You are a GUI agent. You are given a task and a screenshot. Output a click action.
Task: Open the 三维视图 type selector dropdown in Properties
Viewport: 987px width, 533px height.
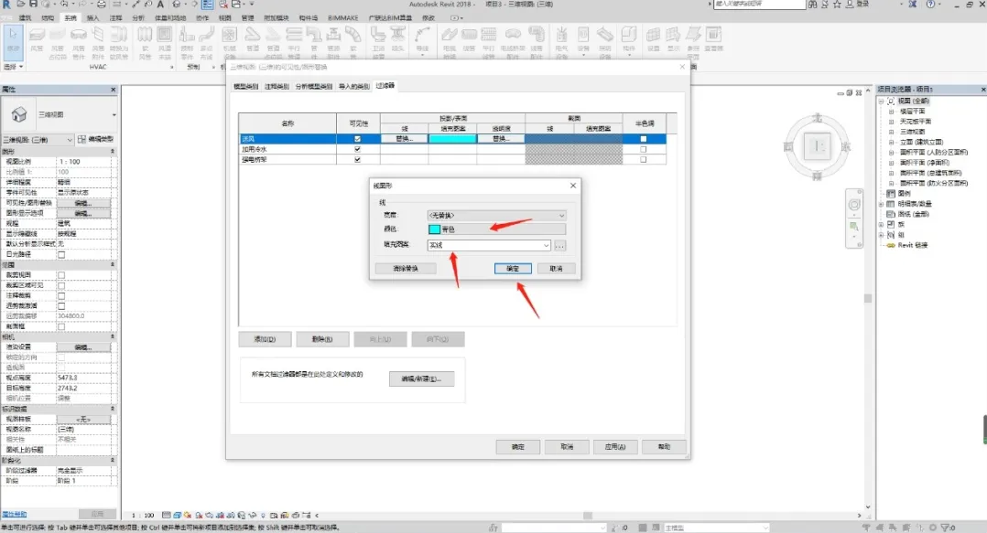114,115
